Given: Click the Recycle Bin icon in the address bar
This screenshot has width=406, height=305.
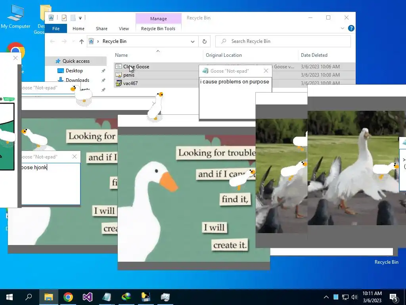Looking at the screenshot, I should (x=91, y=41).
